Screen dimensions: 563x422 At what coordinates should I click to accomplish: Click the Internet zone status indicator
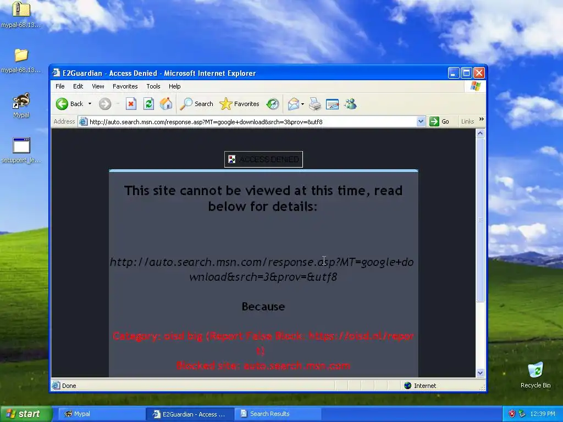click(420, 386)
